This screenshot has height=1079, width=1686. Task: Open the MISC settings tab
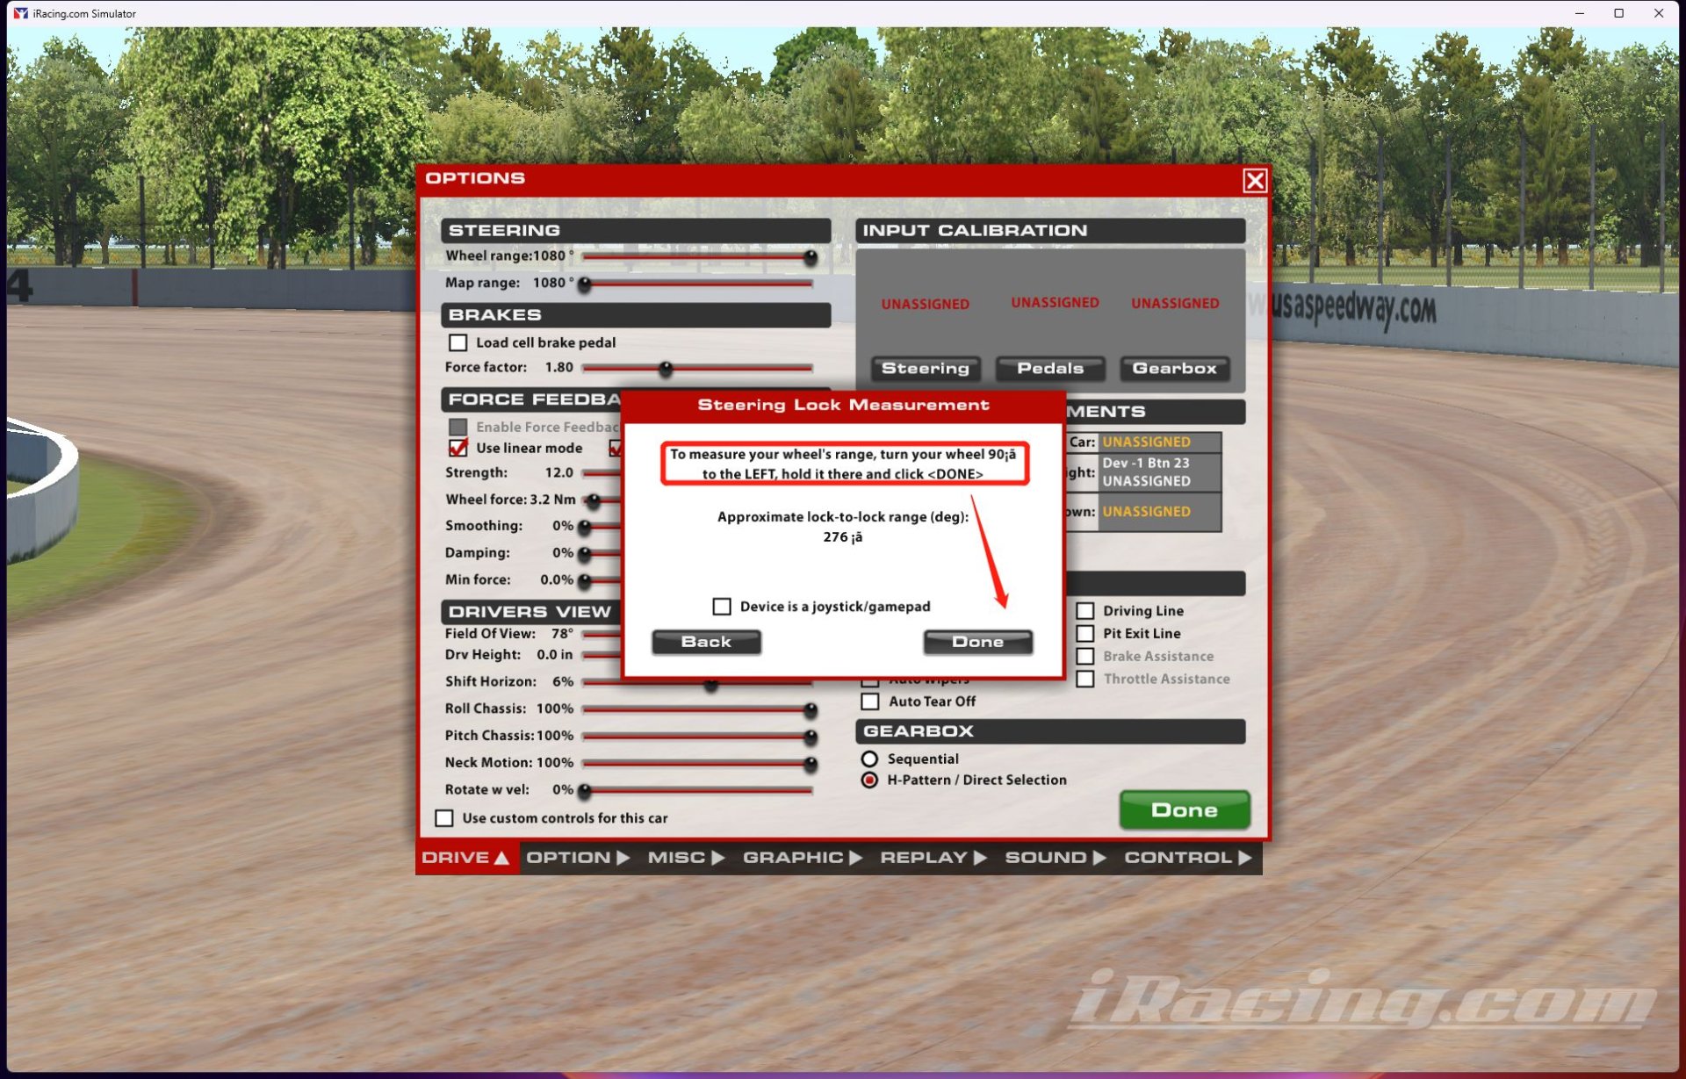coord(681,857)
